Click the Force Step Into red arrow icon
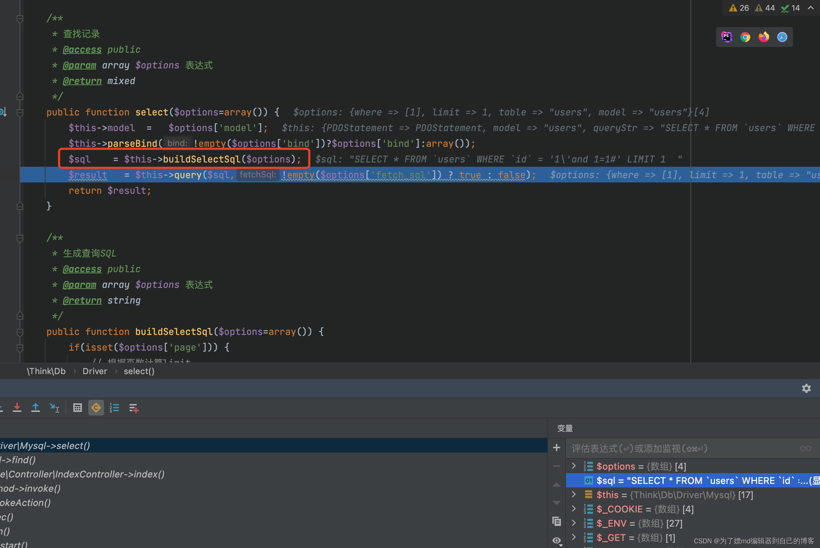Screen dimensions: 820x548 (17, 408)
